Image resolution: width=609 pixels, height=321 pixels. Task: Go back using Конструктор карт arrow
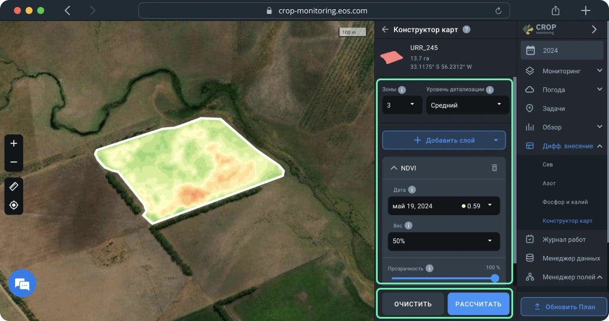click(385, 30)
